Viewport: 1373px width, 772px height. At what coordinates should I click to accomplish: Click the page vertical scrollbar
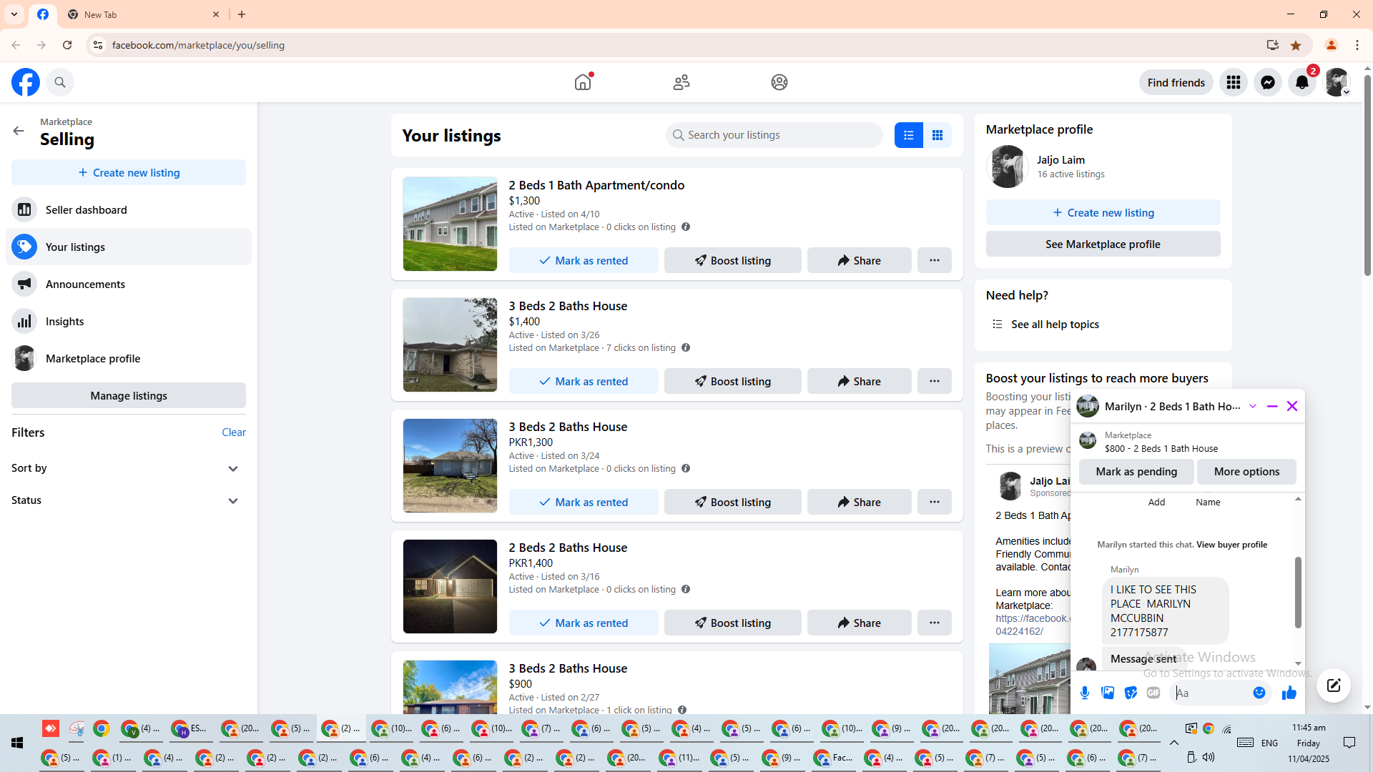pos(1367,175)
